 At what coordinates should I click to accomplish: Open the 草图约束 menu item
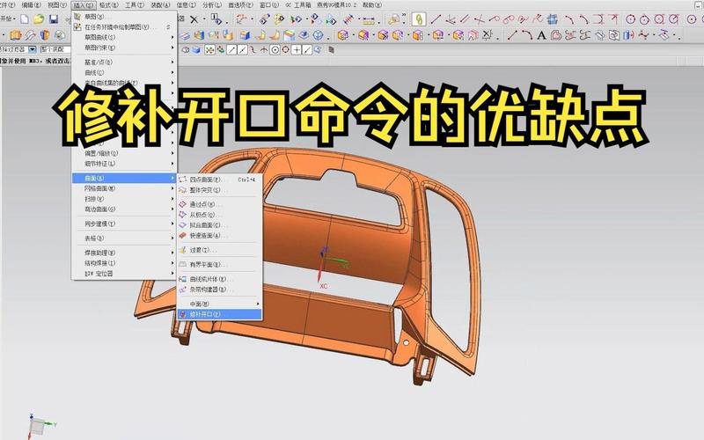[124, 48]
